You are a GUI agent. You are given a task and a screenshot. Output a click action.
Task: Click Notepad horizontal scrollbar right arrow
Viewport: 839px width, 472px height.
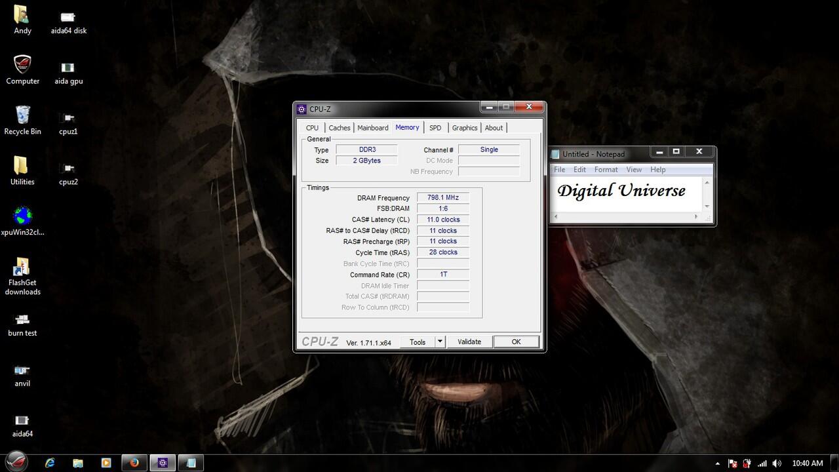[696, 216]
